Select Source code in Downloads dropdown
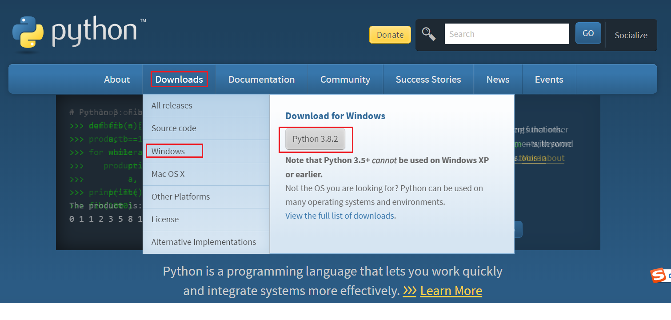Image resolution: width=671 pixels, height=320 pixels. (x=206, y=128)
